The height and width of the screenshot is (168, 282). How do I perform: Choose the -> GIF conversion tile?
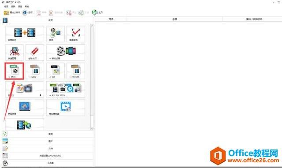click(55, 71)
